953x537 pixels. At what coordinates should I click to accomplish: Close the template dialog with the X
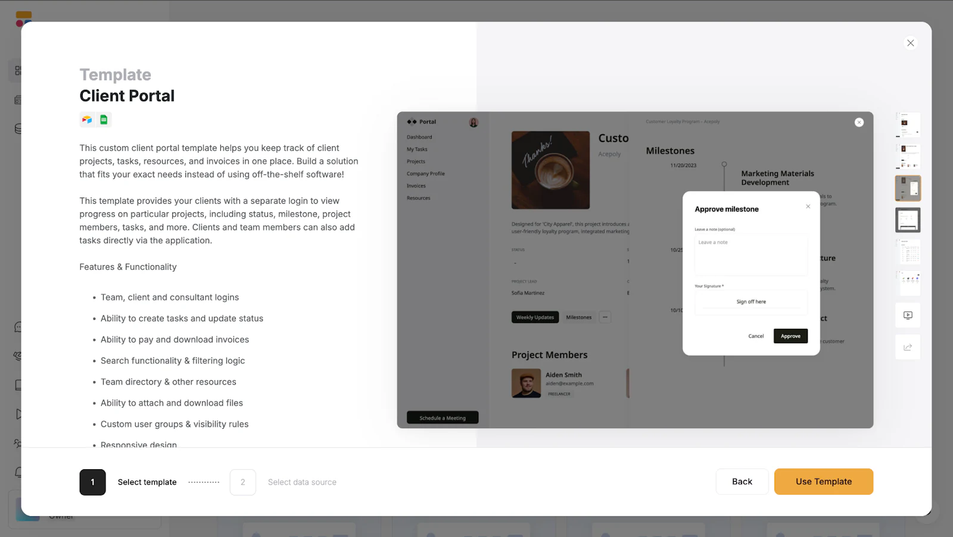tap(910, 43)
